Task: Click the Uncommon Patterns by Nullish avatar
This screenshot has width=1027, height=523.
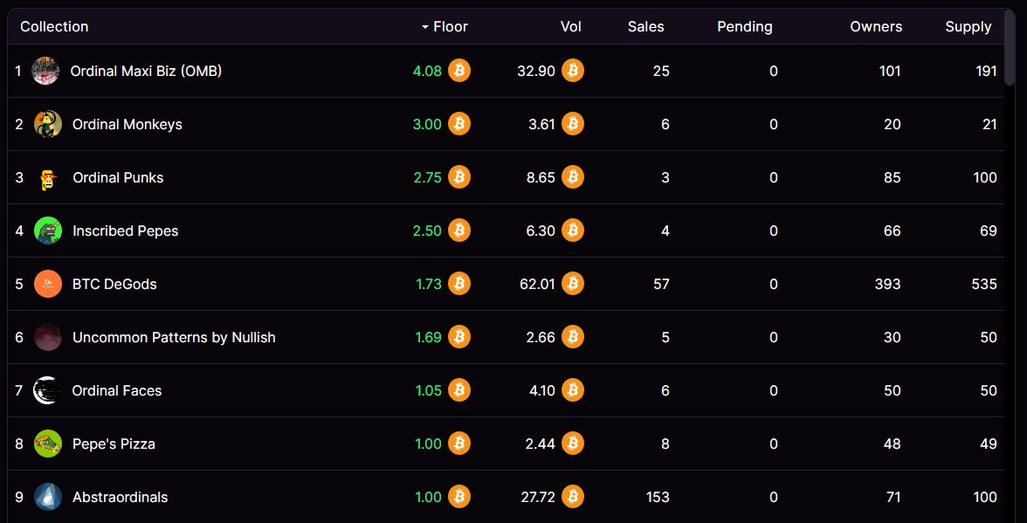Action: pos(48,337)
